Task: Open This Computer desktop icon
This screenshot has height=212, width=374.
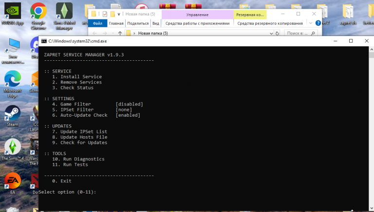Action: 13,51
